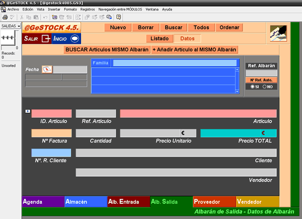Click the New Record toolbar icon
This screenshot has width=302, height=219.
tap(54, 17)
